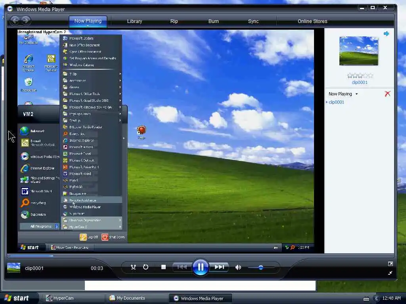Pause playback with the blue pause button
This screenshot has width=406, height=304.
coord(200,267)
